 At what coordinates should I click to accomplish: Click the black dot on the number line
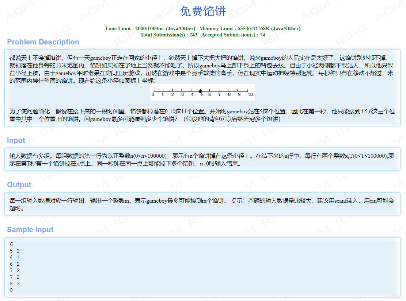(x=200, y=91)
